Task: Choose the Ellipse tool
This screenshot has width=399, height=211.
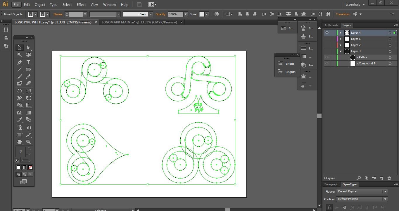Action: tap(28, 70)
